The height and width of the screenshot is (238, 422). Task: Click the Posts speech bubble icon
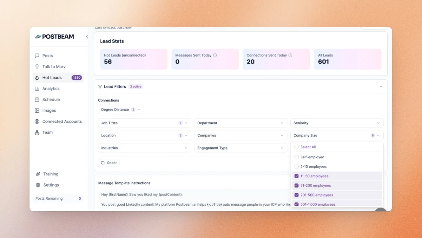[37, 56]
